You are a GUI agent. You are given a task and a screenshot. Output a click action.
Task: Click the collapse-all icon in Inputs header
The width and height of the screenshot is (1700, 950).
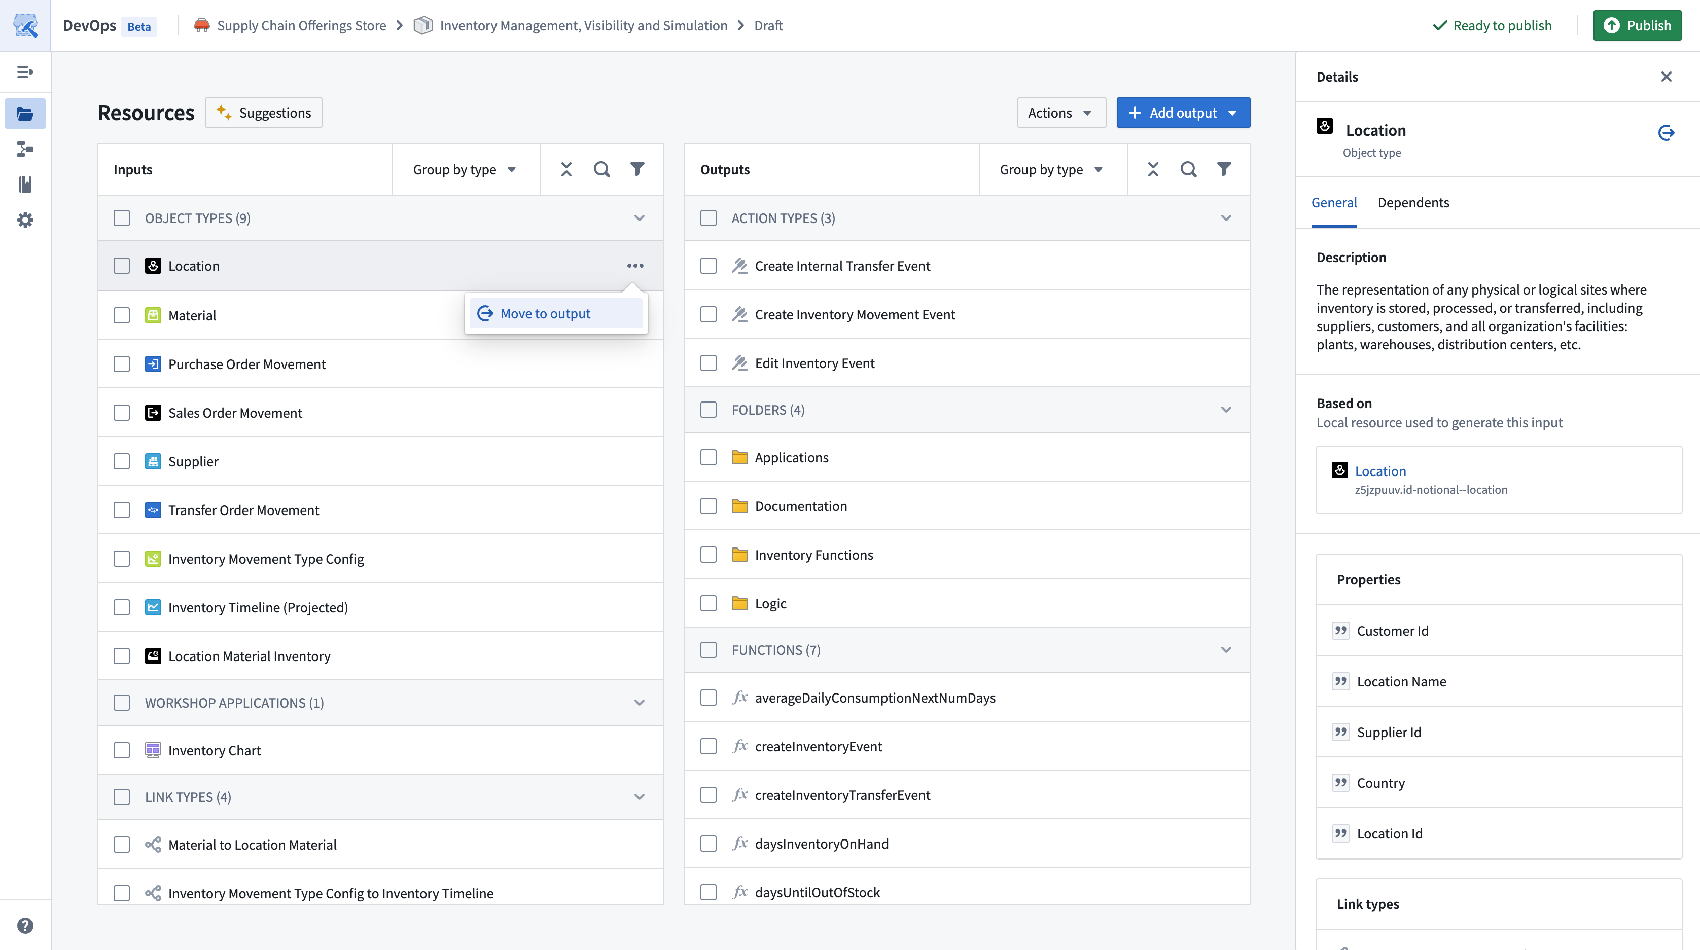click(566, 169)
